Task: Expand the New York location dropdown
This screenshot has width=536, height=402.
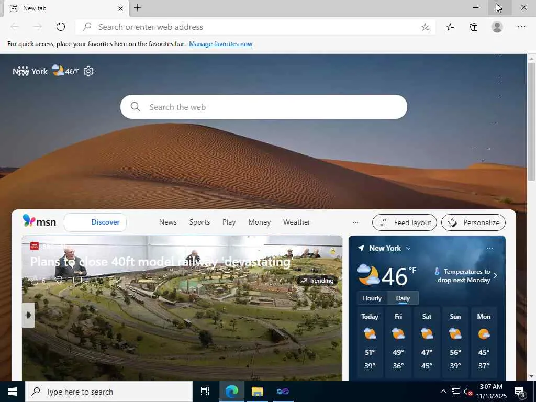Action: (x=408, y=249)
